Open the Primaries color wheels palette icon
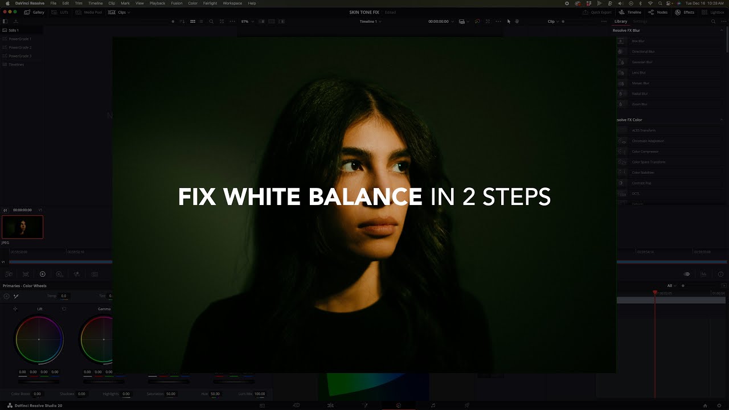Viewport: 729px width, 410px height. (42, 274)
